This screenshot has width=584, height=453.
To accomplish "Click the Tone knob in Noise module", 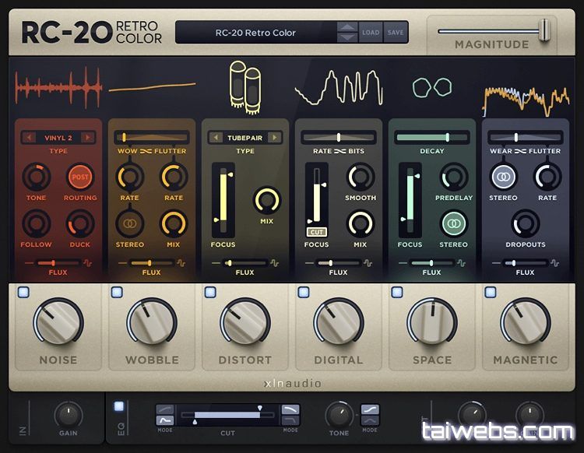I will (x=36, y=177).
